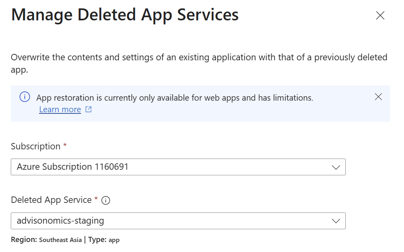Open the Learn more link
Screen dimensions: 404x252
click(x=60, y=109)
